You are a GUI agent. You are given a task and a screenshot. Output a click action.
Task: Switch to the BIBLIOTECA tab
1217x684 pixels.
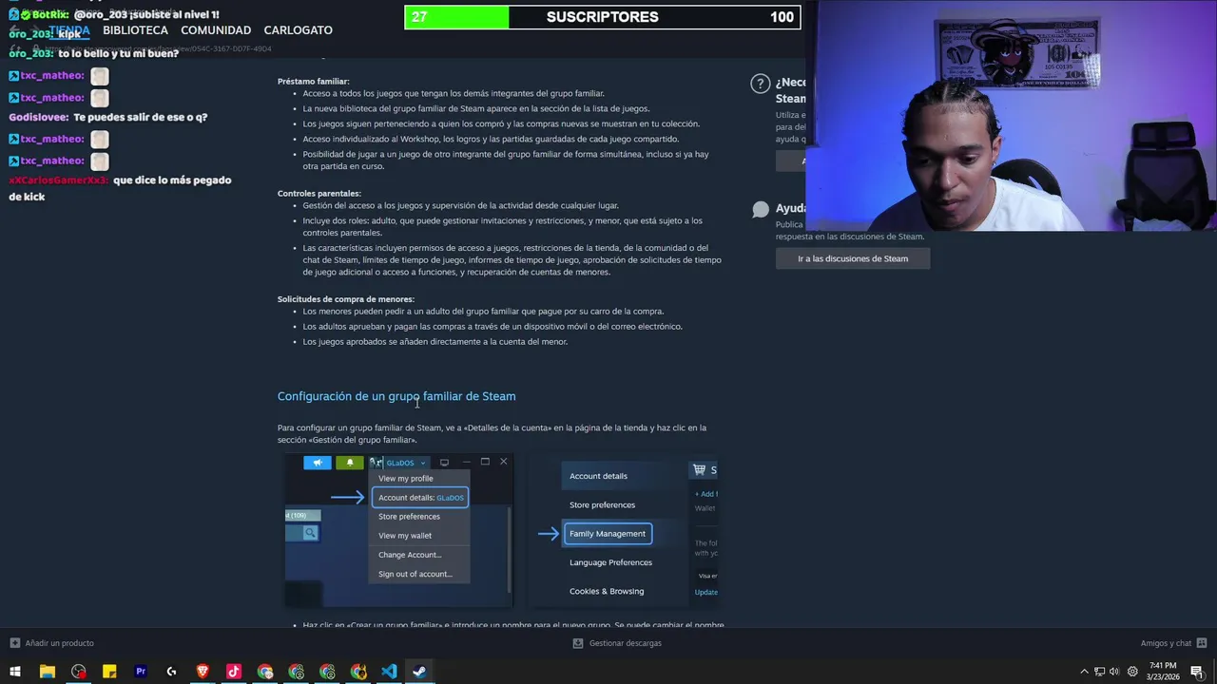click(135, 30)
